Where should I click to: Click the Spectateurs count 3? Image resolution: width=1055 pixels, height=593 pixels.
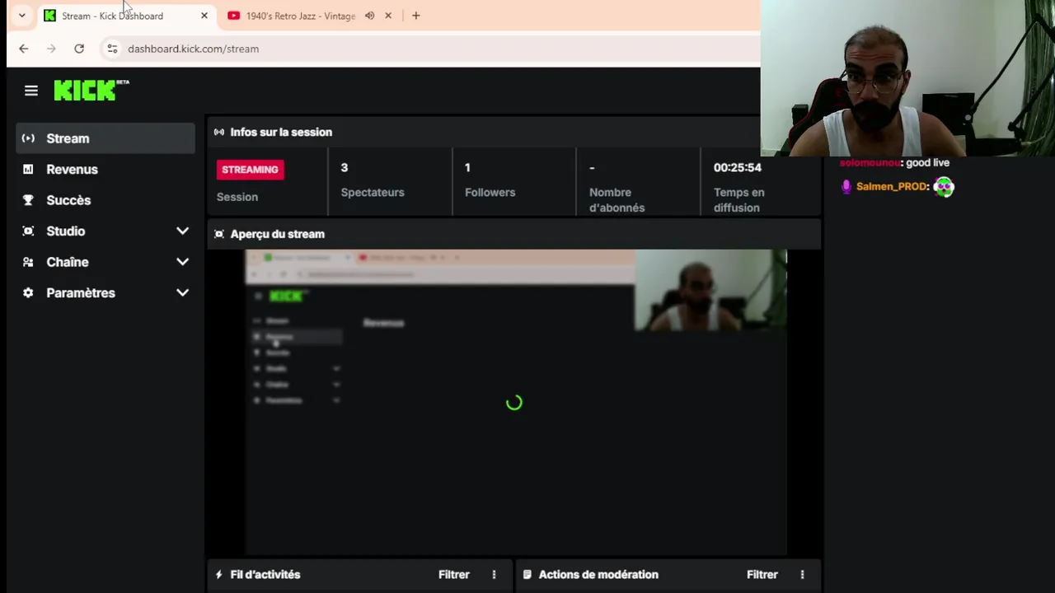click(345, 167)
